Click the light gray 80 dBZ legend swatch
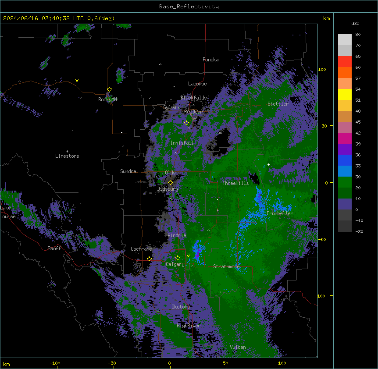 click(345, 40)
